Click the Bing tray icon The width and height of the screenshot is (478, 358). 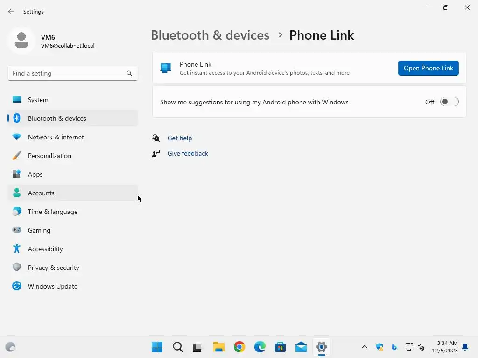click(394, 347)
